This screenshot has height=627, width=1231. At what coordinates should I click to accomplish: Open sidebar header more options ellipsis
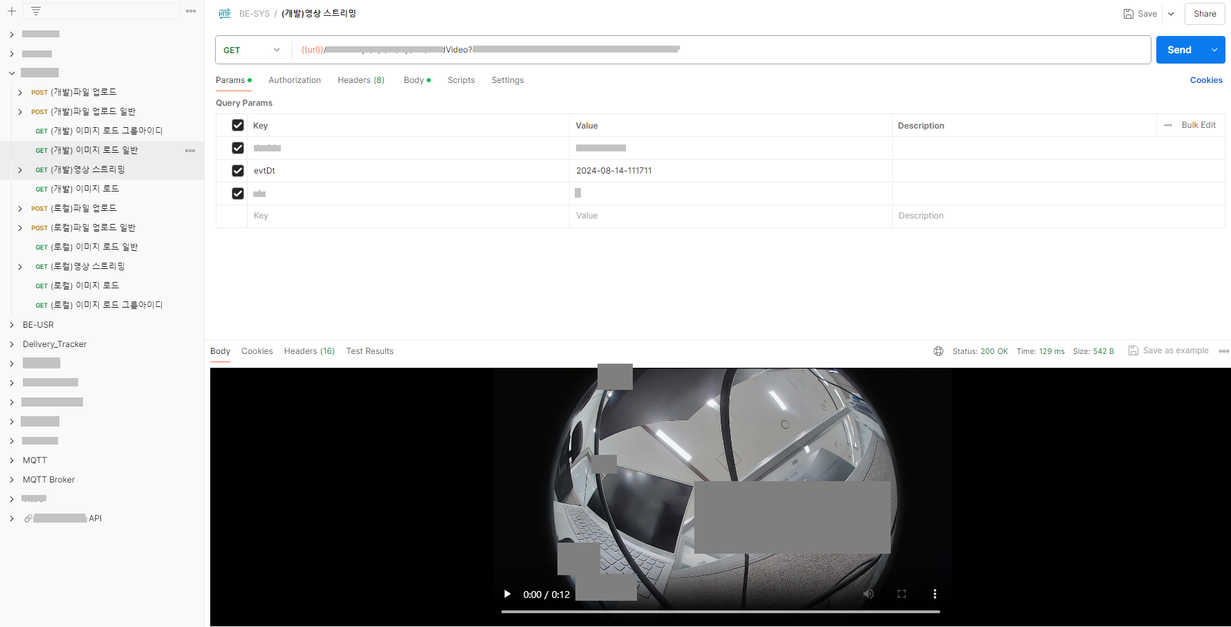(x=191, y=11)
